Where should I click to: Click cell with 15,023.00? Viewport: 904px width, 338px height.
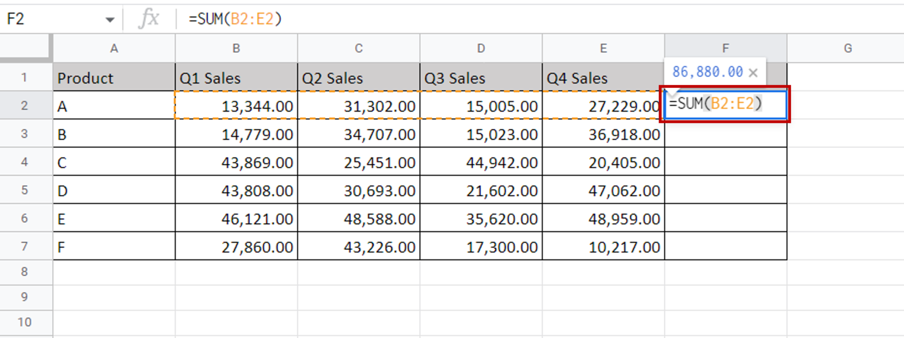tap(481, 134)
